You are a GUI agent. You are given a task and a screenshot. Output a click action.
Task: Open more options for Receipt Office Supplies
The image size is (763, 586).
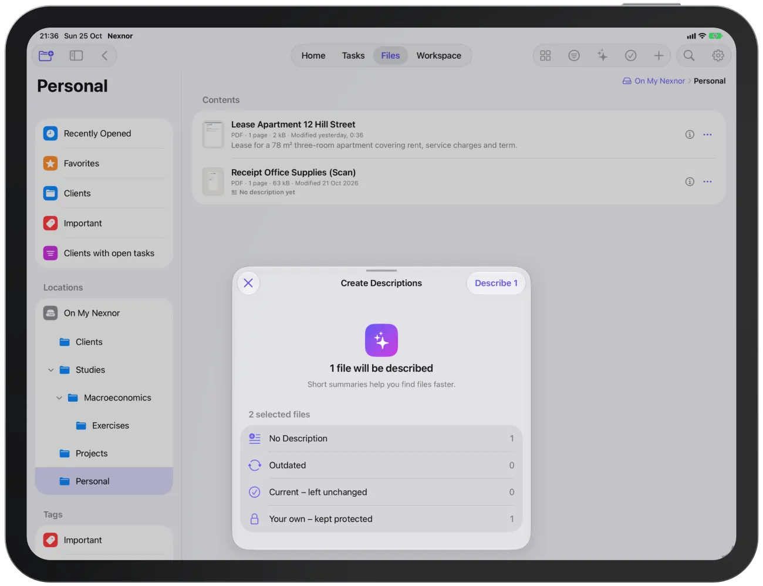click(x=708, y=182)
